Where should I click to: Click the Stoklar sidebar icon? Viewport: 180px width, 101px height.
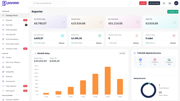[3, 67]
